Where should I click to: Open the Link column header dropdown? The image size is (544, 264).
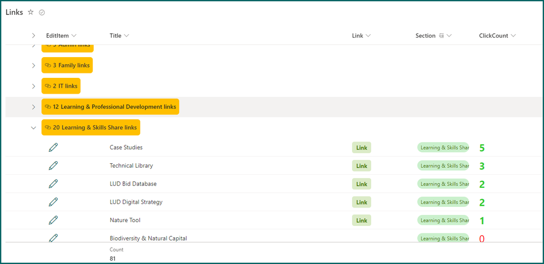[x=368, y=36]
